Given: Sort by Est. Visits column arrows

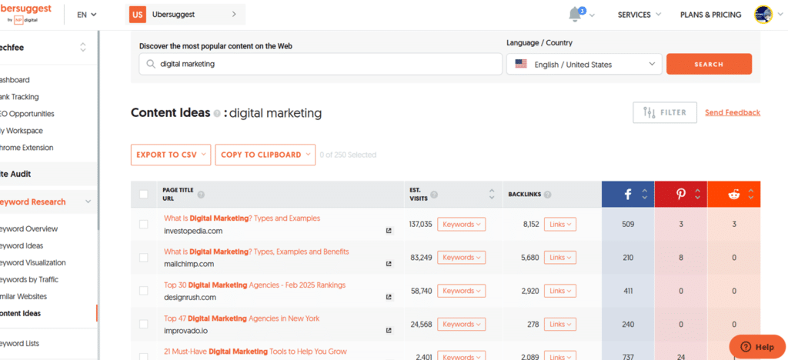Looking at the screenshot, I should [x=492, y=195].
